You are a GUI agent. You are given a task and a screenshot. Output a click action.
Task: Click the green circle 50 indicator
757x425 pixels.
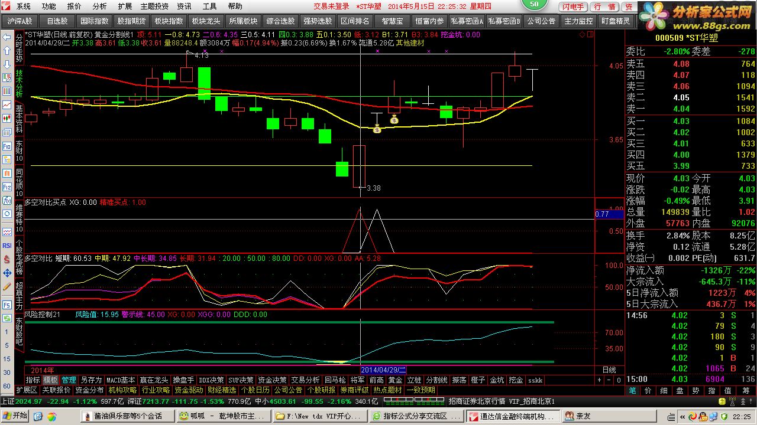534,5
